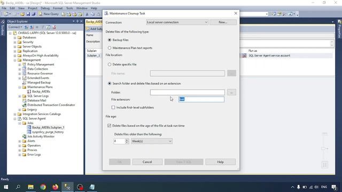Click the Save All icon in toolbar
Image resolution: width=342 pixels, height=192 pixels.
click(x=34, y=14)
